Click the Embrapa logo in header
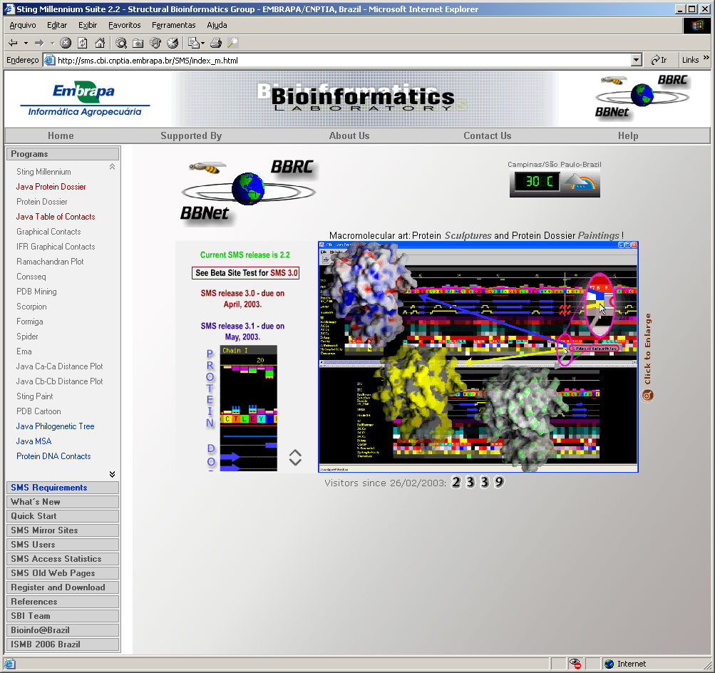Screen dimensions: 715x673 click(85, 99)
